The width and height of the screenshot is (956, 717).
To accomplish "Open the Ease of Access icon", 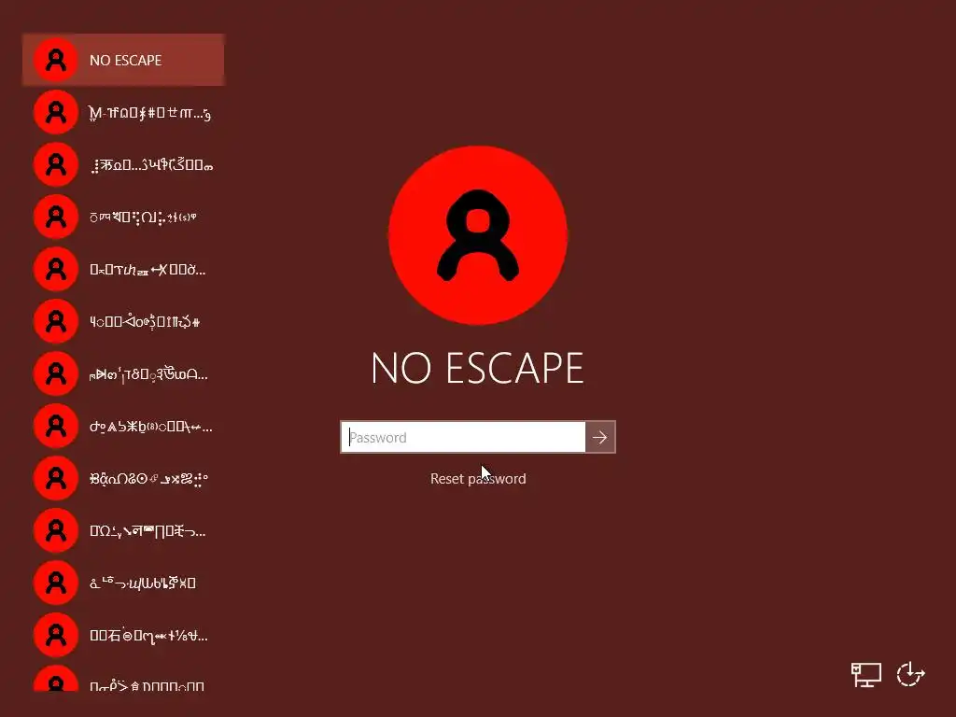I will click(x=911, y=675).
